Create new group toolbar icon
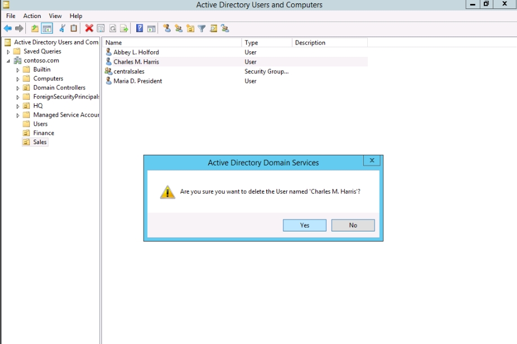The image size is (517, 344). pos(179,29)
